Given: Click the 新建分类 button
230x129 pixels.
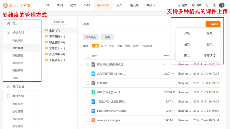Looking at the screenshot, I should point(59,22).
